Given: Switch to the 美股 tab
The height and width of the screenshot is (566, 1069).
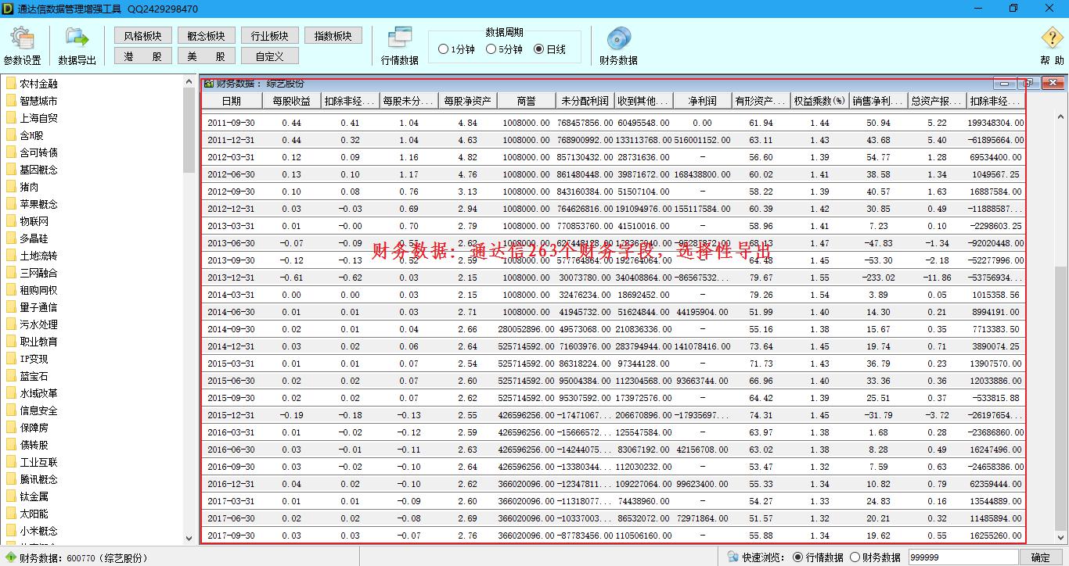Looking at the screenshot, I should point(206,55).
